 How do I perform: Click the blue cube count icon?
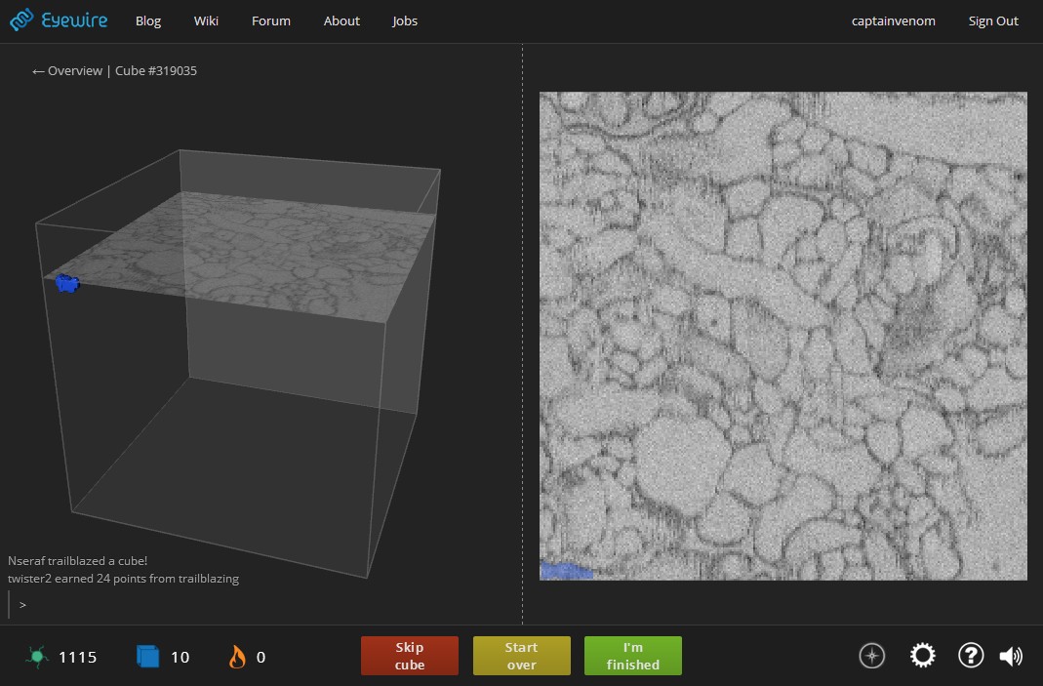pyautogui.click(x=148, y=657)
